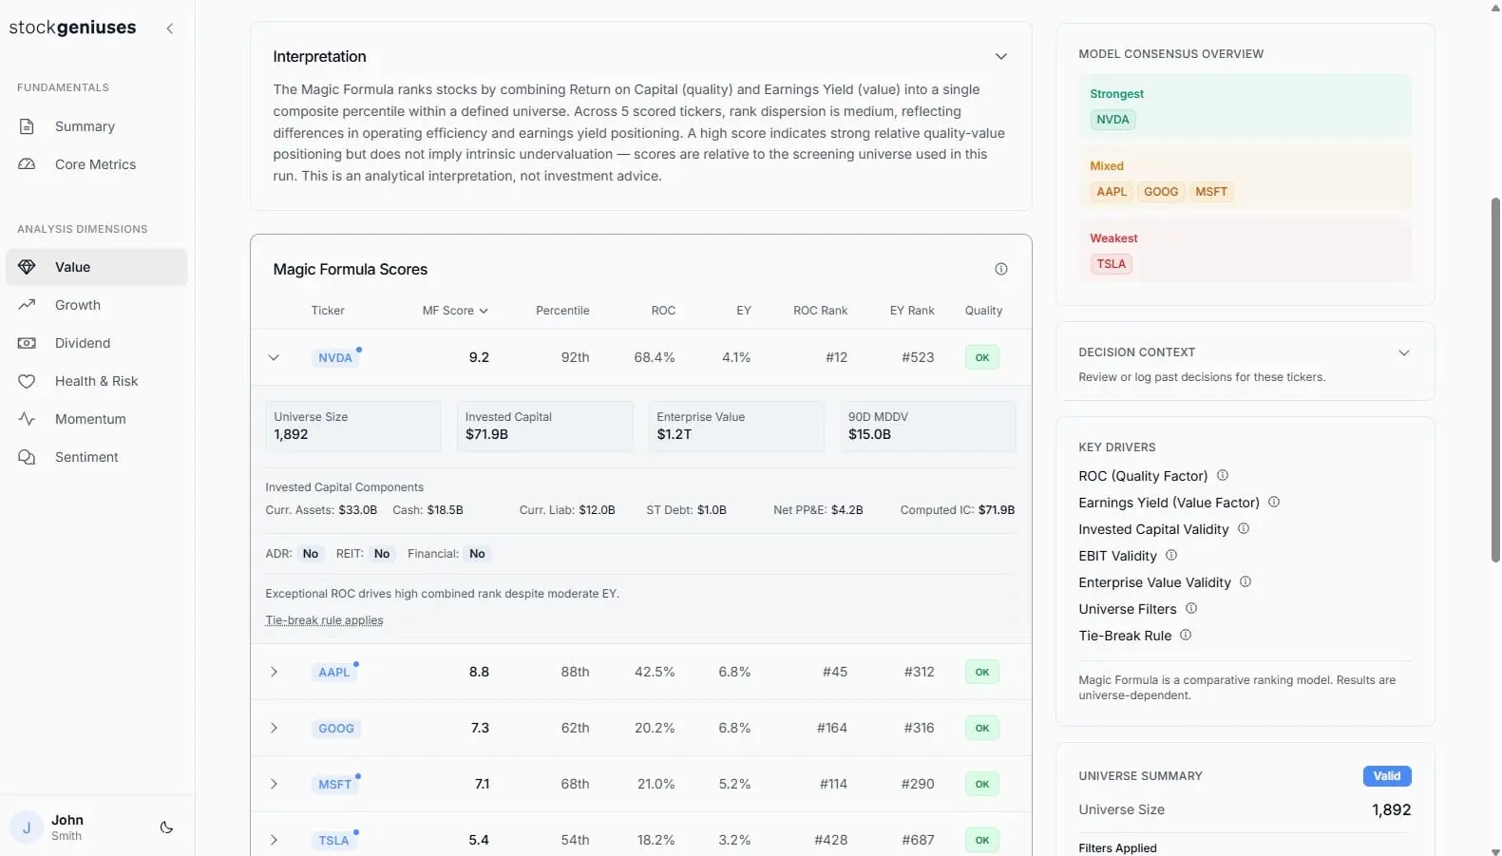1502x856 pixels.
Task: Expand the MSFT row
Action: [274, 784]
